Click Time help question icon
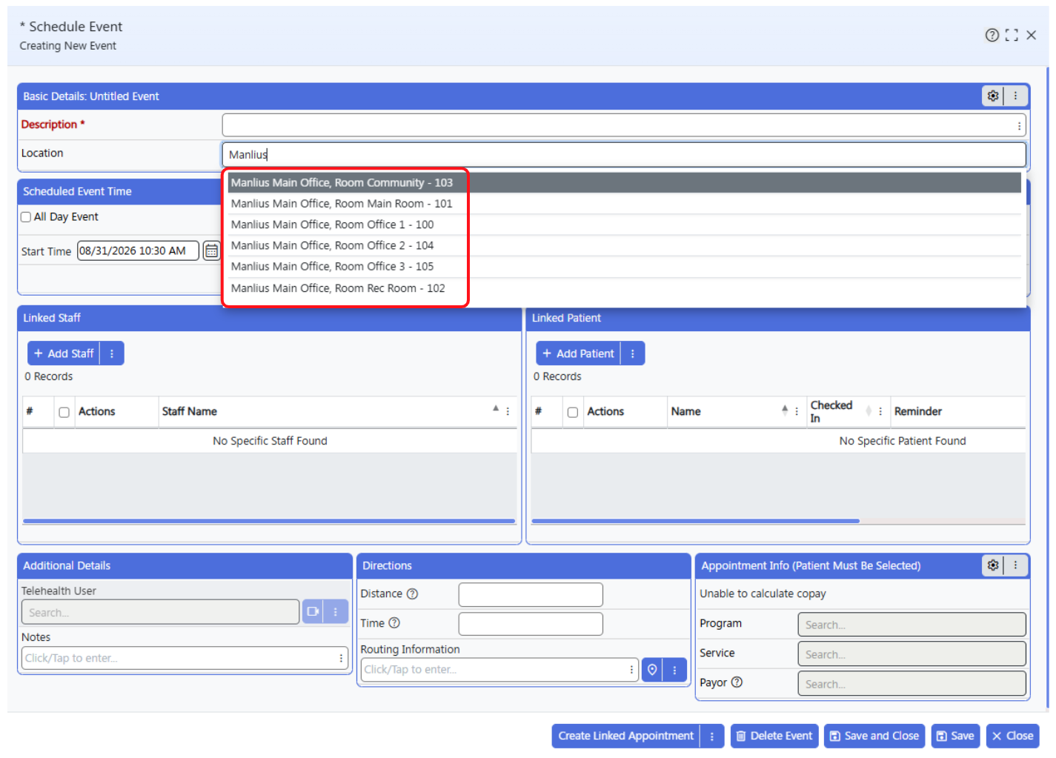 pos(394,623)
